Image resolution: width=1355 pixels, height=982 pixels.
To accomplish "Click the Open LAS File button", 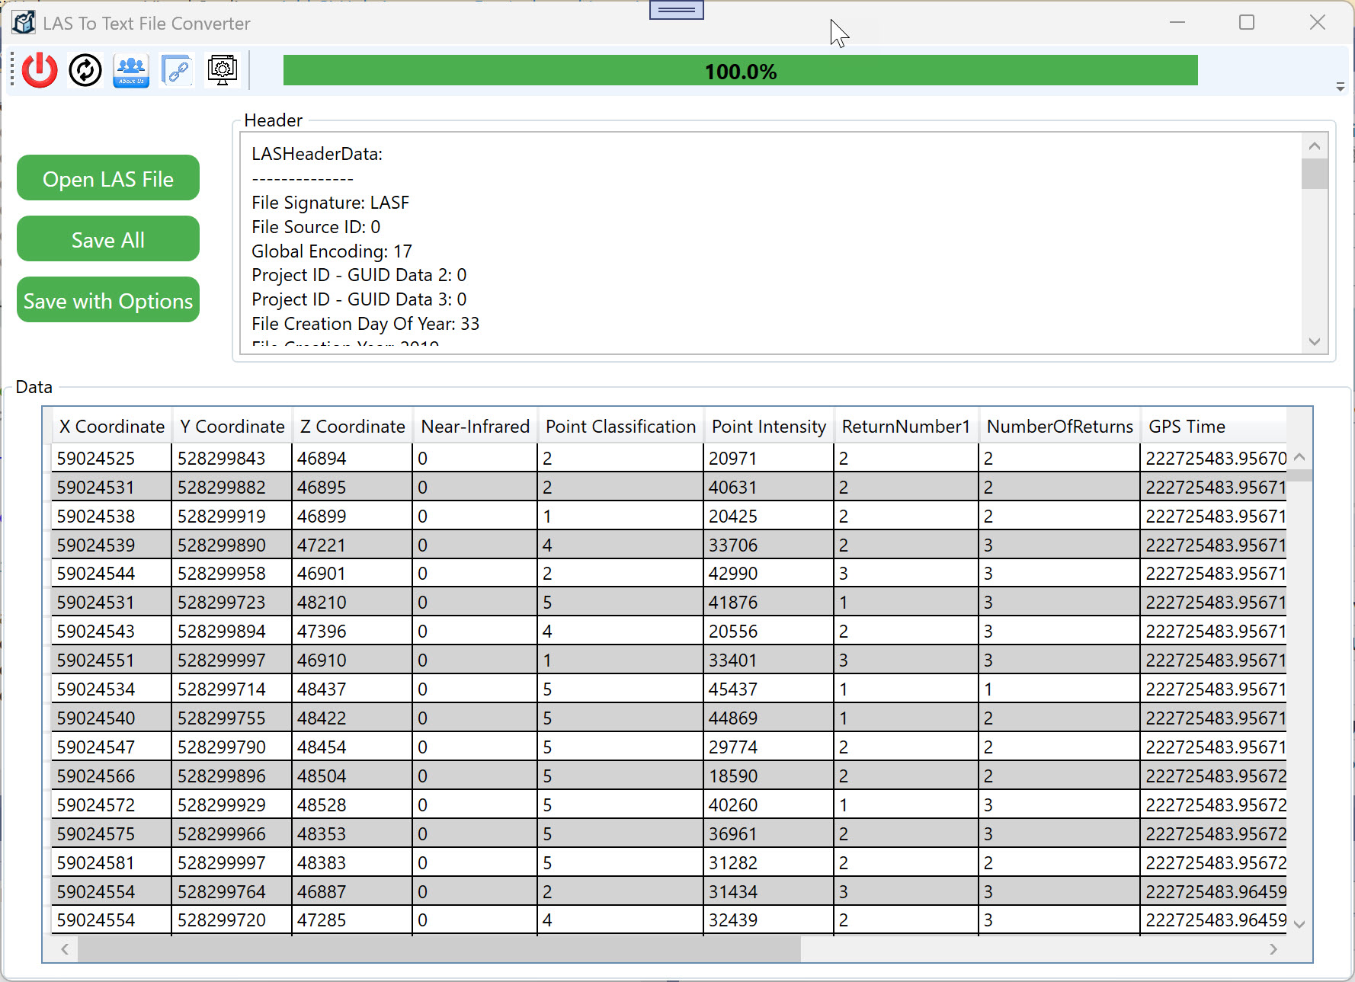I will [108, 178].
